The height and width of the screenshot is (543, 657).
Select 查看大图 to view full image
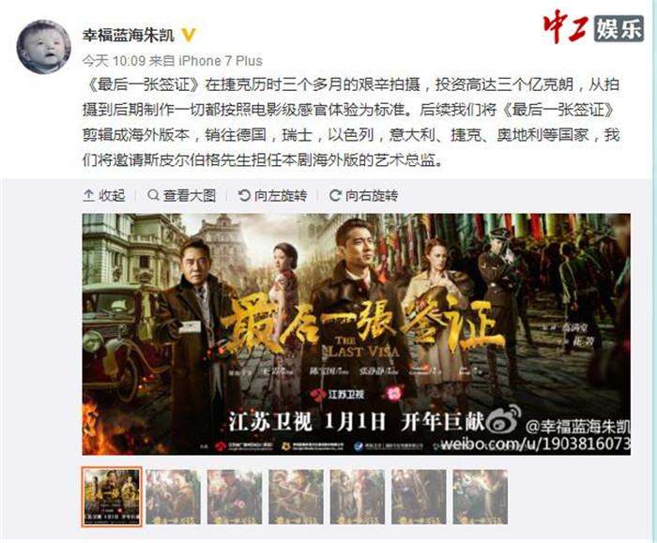coord(182,195)
